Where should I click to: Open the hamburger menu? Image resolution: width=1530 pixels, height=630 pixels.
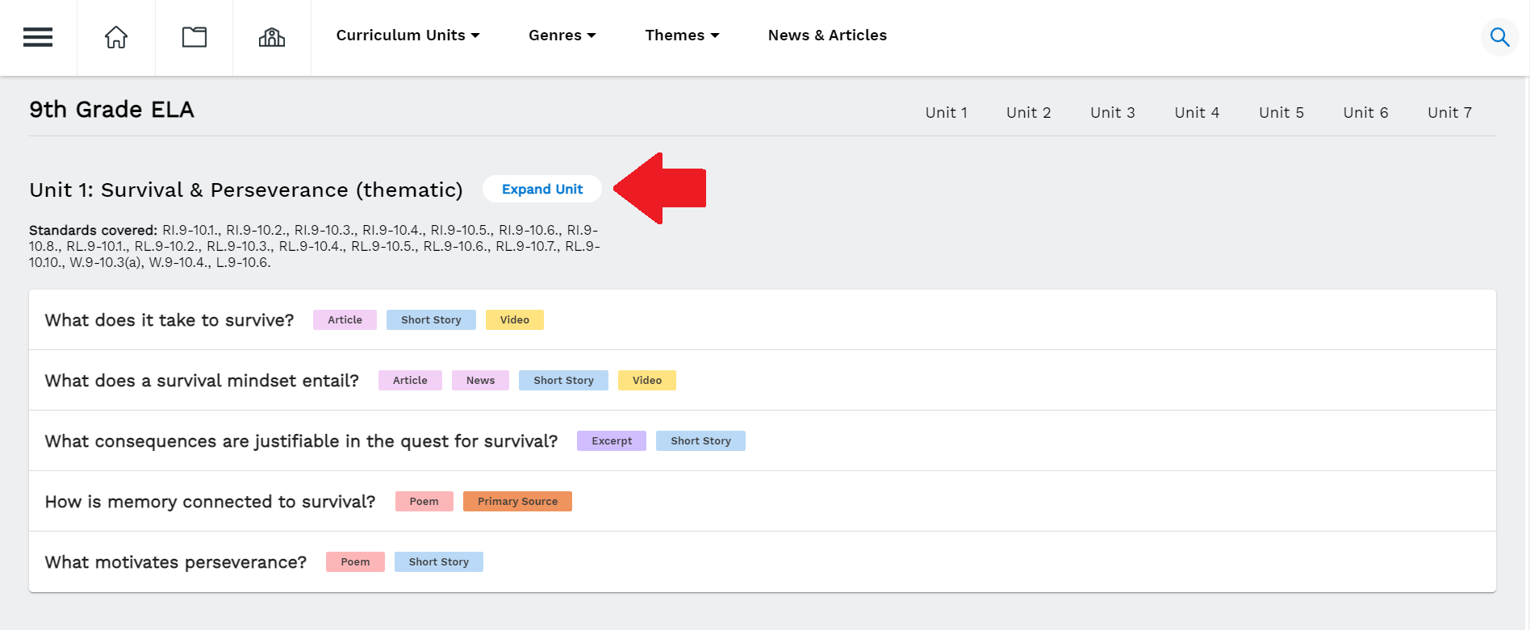pos(38,37)
